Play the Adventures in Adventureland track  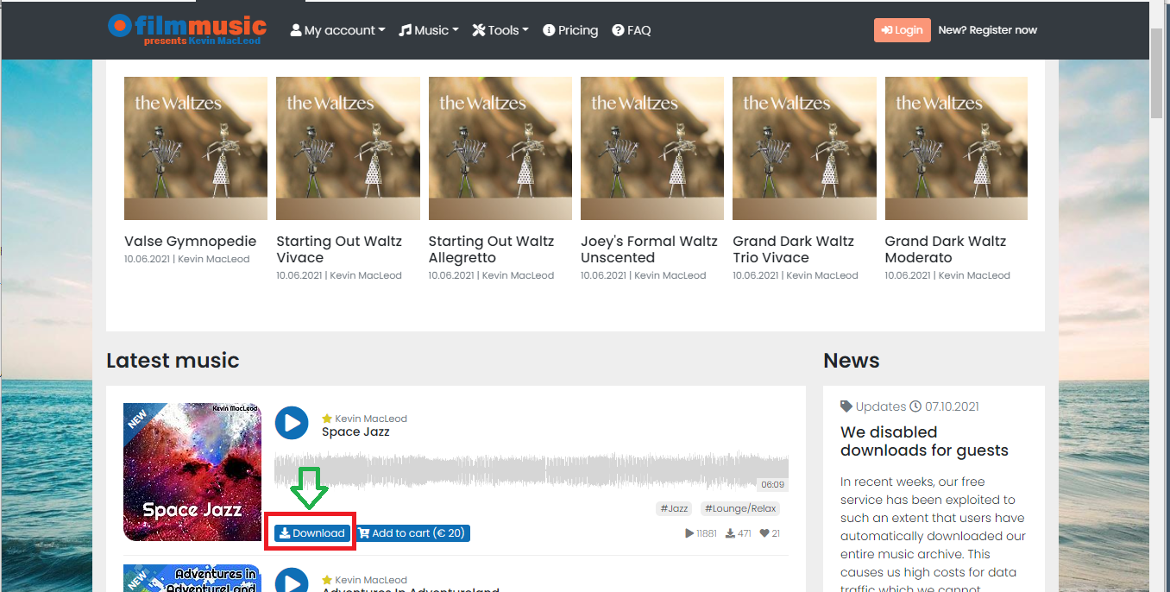[x=292, y=580]
